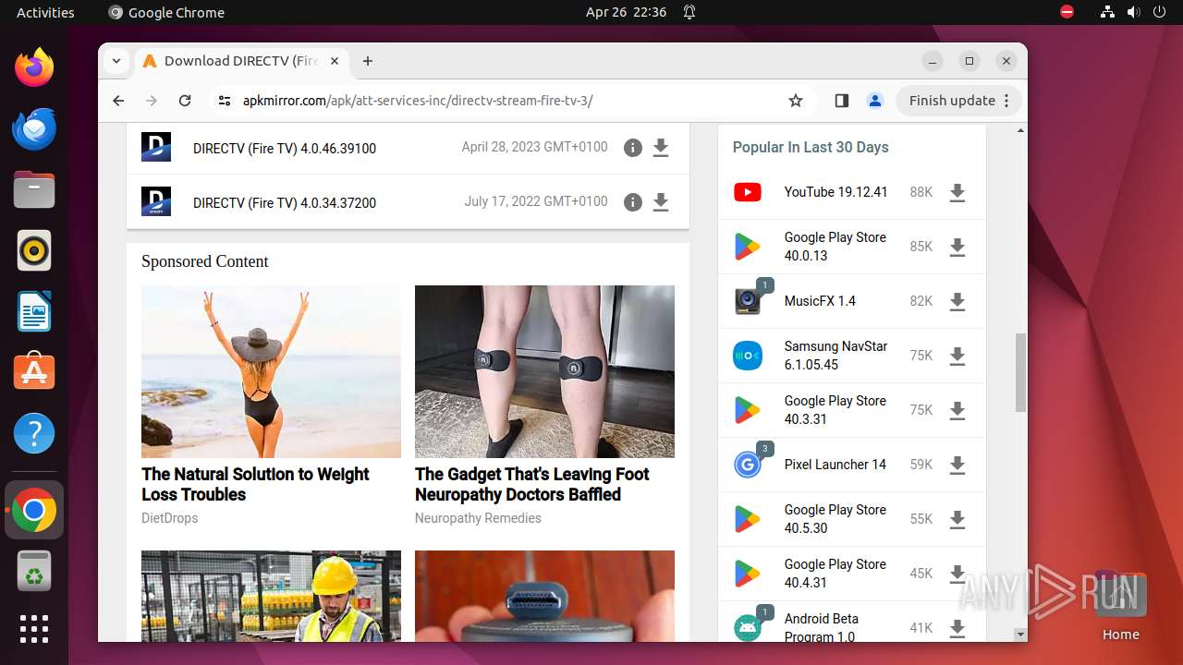The height and width of the screenshot is (665, 1183).
Task: Open Ubuntu Software from the dock
Action: (x=34, y=372)
